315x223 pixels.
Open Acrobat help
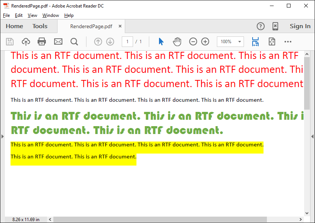pos(260,26)
